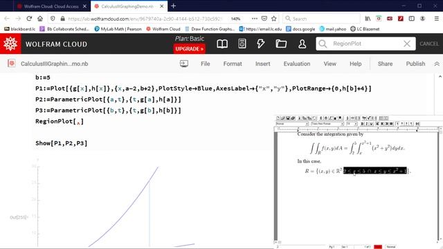443x249 pixels.
Task: Open the Help menu
Action: click(355, 64)
